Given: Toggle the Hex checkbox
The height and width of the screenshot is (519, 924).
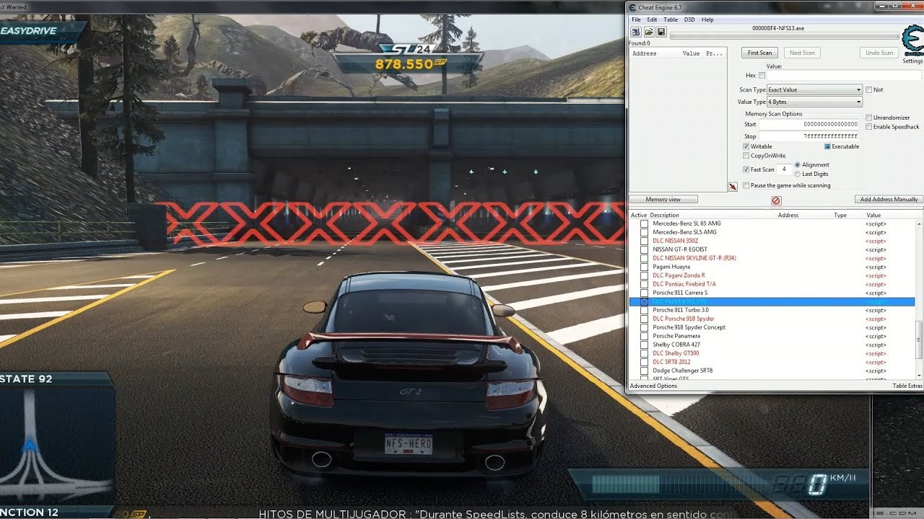Looking at the screenshot, I should (x=762, y=76).
